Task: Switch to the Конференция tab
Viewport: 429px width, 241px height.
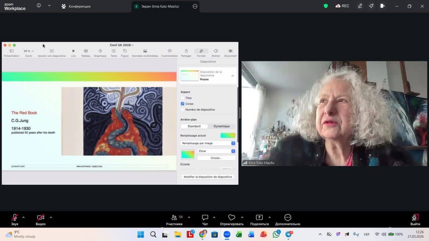Action: click(x=76, y=6)
